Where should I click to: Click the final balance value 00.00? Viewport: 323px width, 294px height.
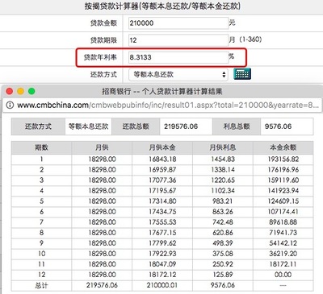[283, 275]
